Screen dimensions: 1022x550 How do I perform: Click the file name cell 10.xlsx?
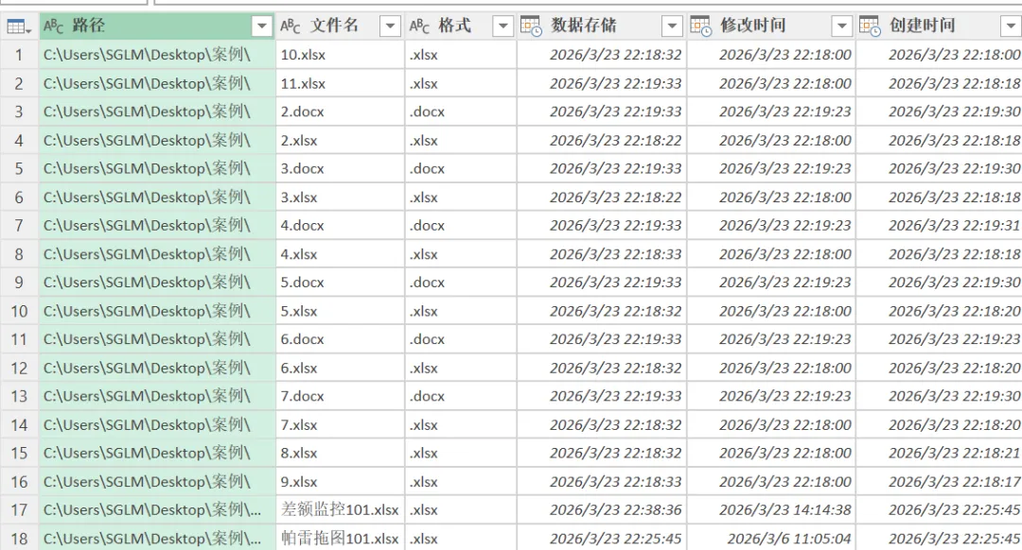click(341, 55)
